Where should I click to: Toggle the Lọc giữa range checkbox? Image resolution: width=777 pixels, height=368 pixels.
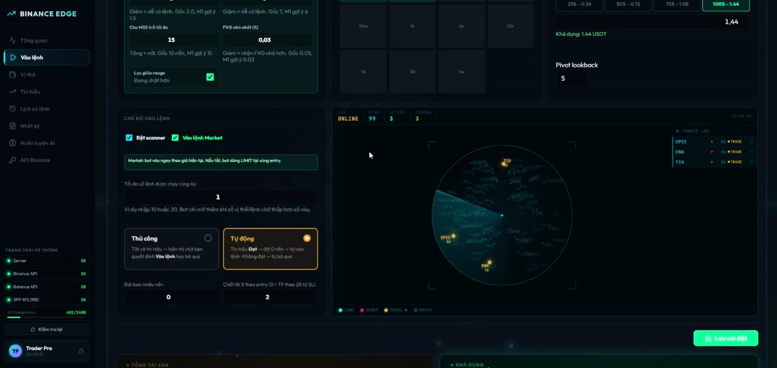coord(210,77)
